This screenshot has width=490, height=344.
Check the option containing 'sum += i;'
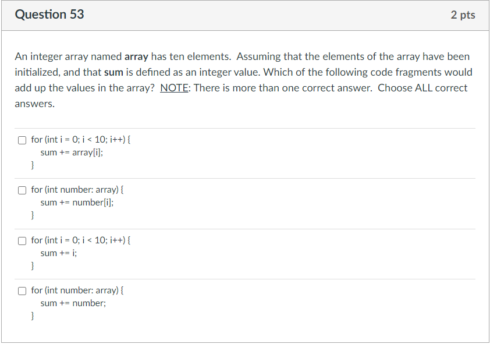coord(22,240)
